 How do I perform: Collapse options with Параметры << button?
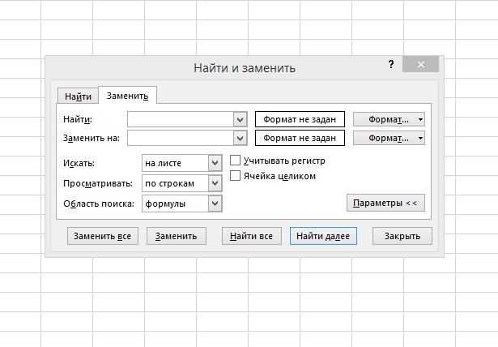(385, 203)
